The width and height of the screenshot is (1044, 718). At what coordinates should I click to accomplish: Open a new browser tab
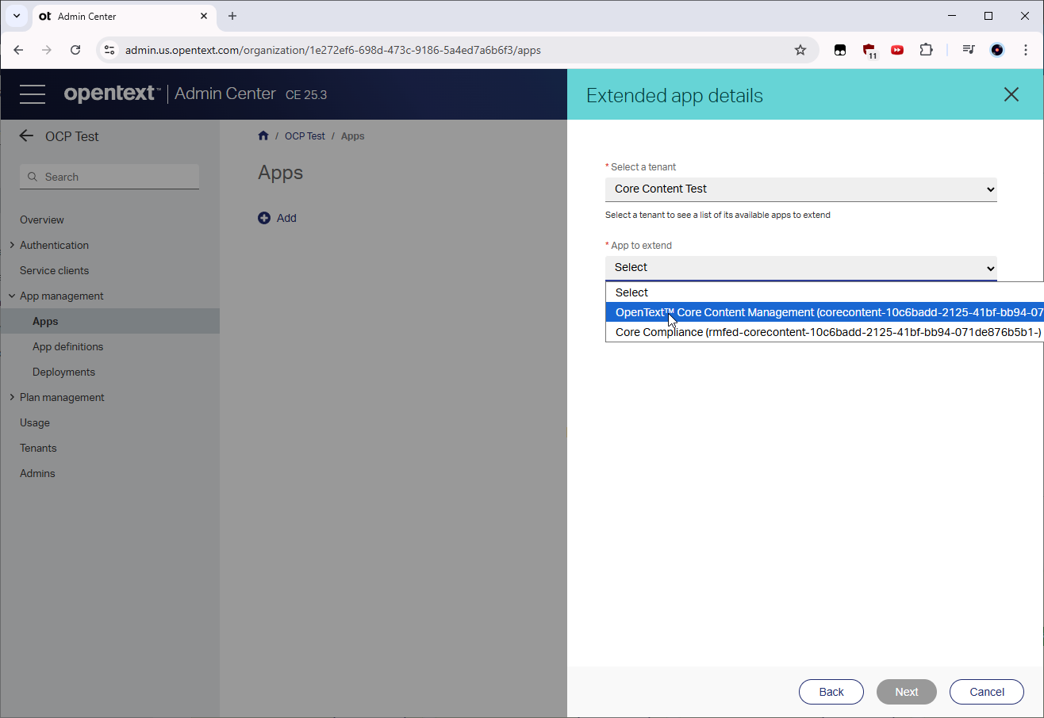[x=232, y=16]
